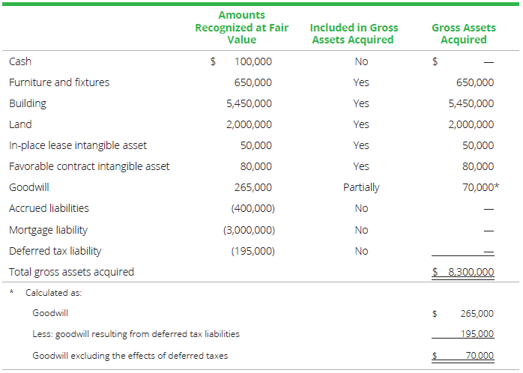
Task: Click the Total gross assets acquired label
Action: pos(71,272)
